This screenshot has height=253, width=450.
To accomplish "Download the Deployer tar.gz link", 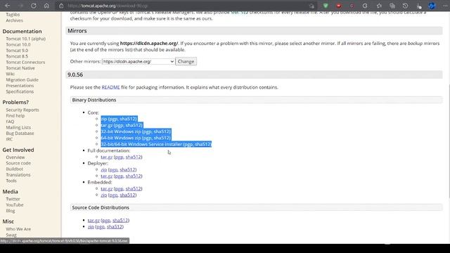I will coord(107,176).
